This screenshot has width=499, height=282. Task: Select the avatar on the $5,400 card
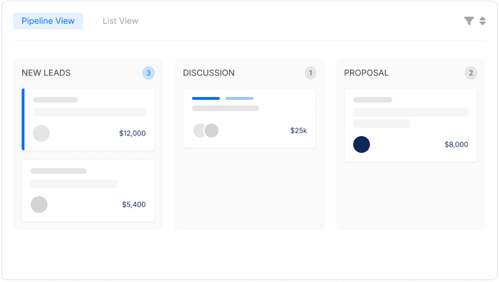39,205
